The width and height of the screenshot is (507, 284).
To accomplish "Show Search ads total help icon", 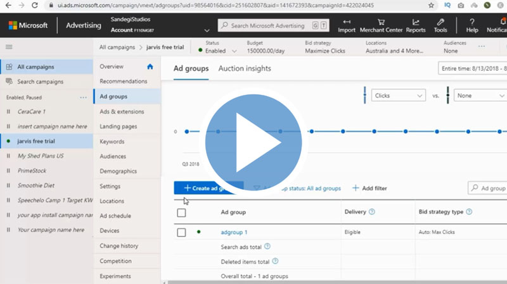I will point(267,246).
